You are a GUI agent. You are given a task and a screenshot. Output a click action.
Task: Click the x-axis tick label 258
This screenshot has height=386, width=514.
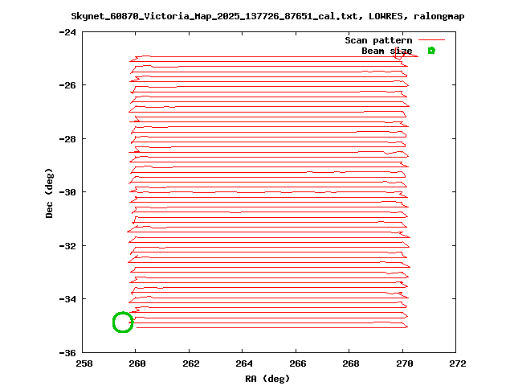tap(84, 363)
